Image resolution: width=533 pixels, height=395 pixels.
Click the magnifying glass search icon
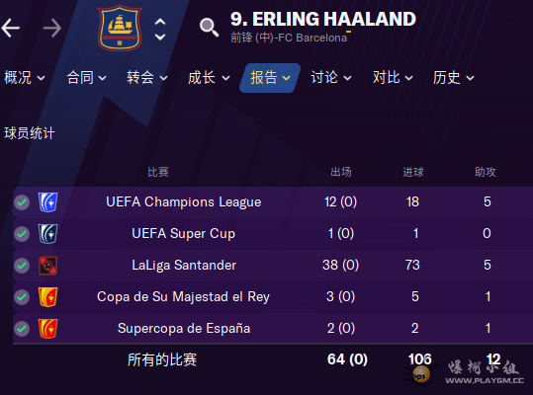[209, 28]
